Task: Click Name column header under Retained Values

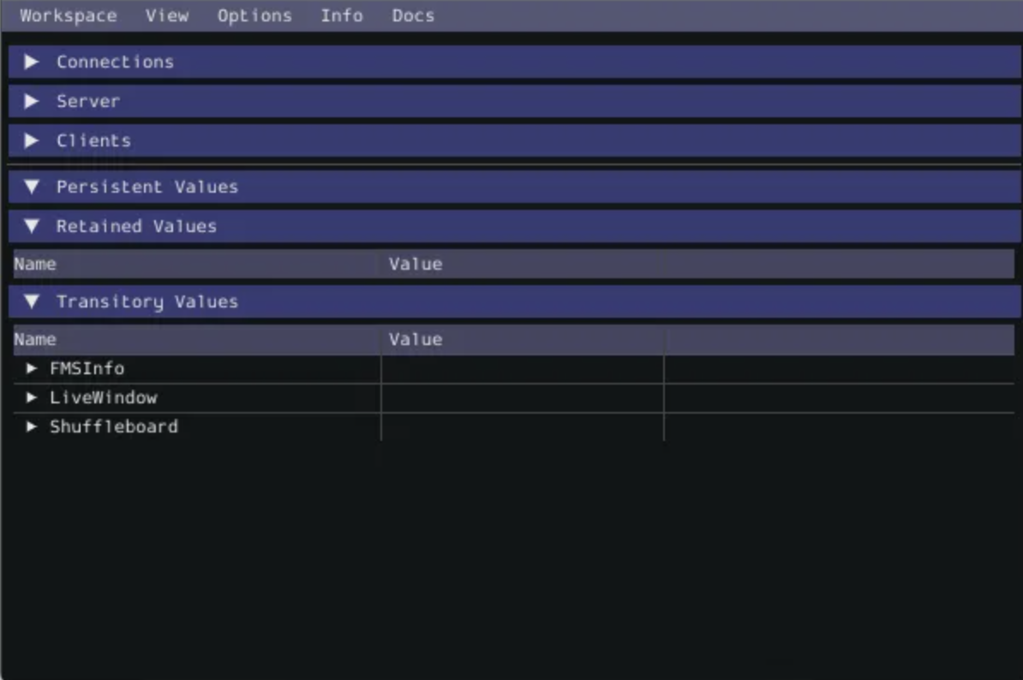Action: (x=35, y=264)
